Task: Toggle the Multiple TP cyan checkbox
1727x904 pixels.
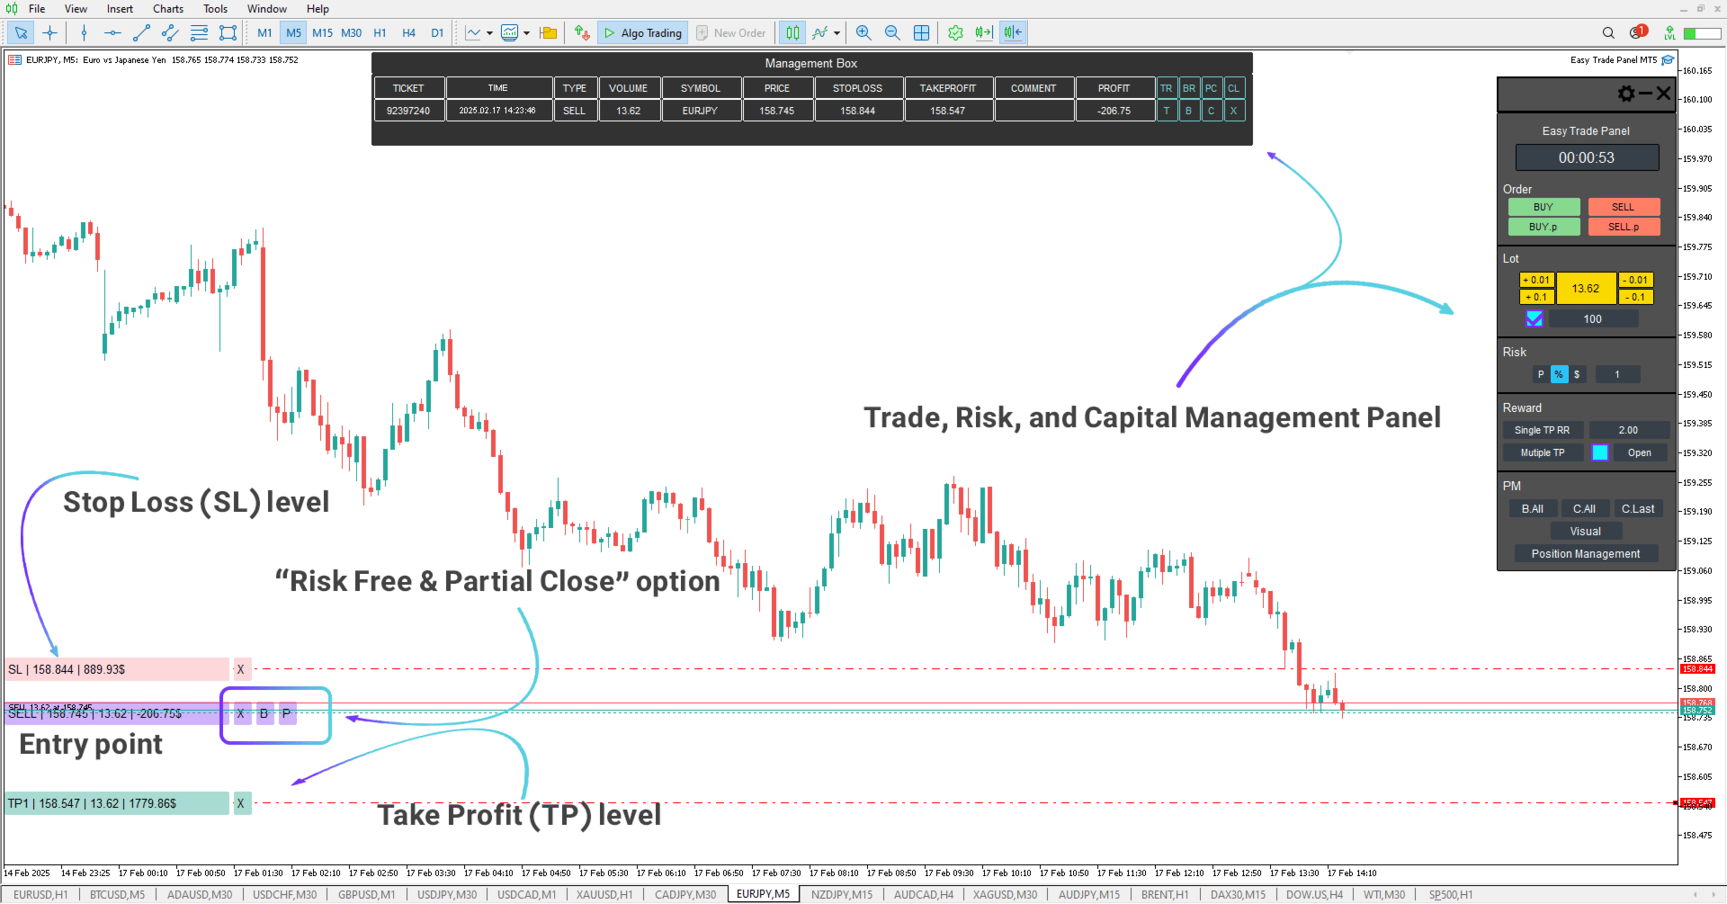Action: (x=1600, y=452)
